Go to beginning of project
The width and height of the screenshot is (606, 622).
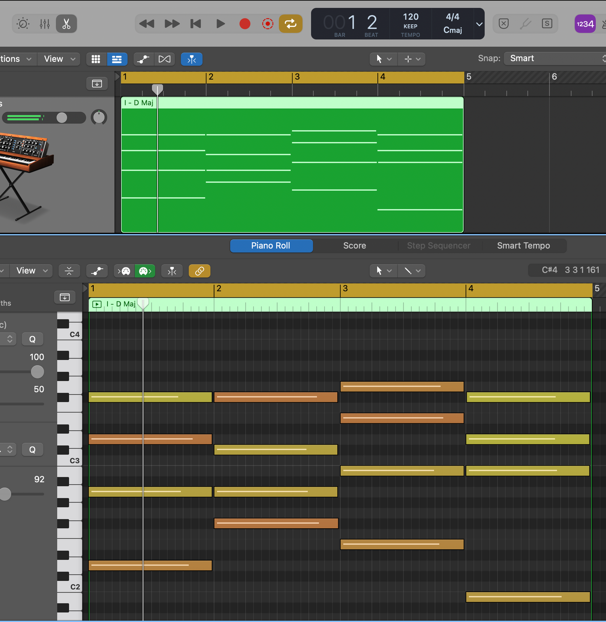[196, 24]
